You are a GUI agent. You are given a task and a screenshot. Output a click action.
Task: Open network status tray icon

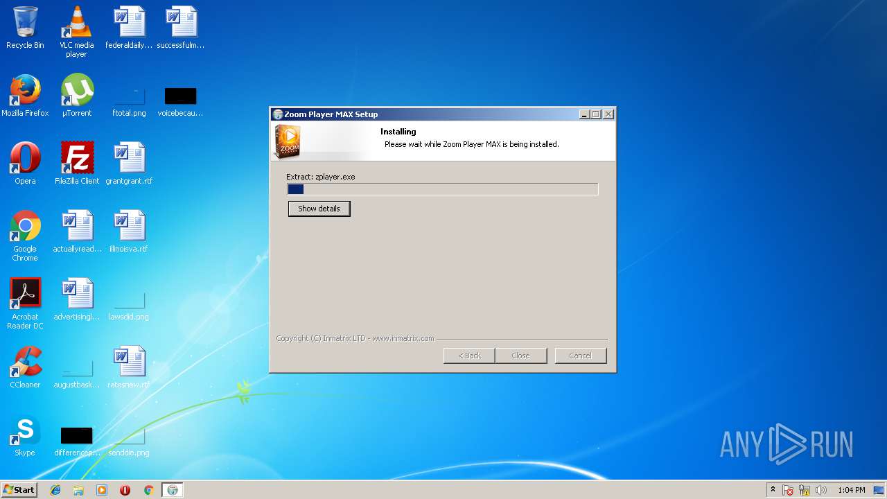(805, 490)
